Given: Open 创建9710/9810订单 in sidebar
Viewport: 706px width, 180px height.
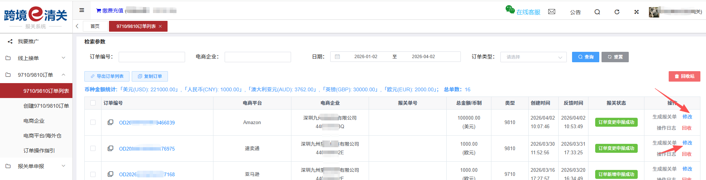Looking at the screenshot, I should pos(46,106).
